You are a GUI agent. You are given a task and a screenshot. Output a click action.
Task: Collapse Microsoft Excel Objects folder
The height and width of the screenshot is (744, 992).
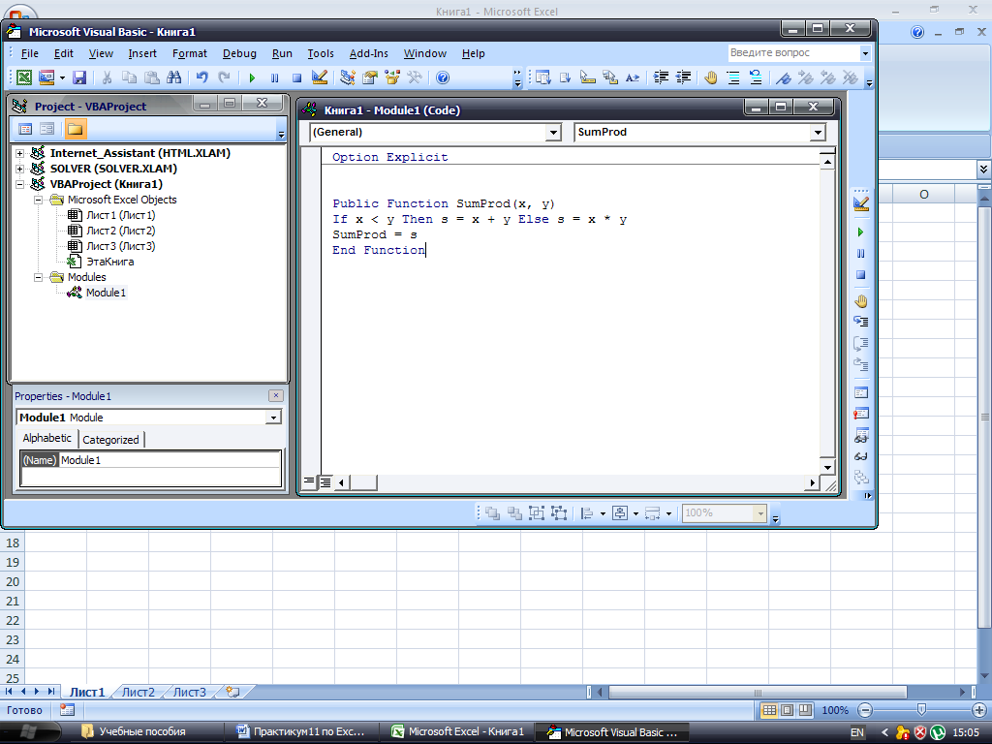pos(38,200)
